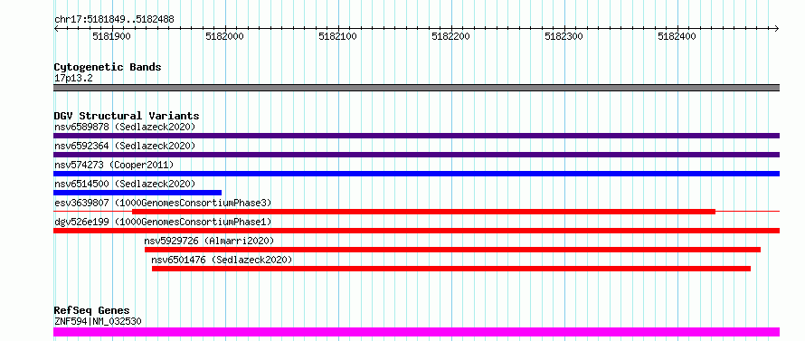Open the DGV Structural Variants track title

pyautogui.click(x=127, y=116)
